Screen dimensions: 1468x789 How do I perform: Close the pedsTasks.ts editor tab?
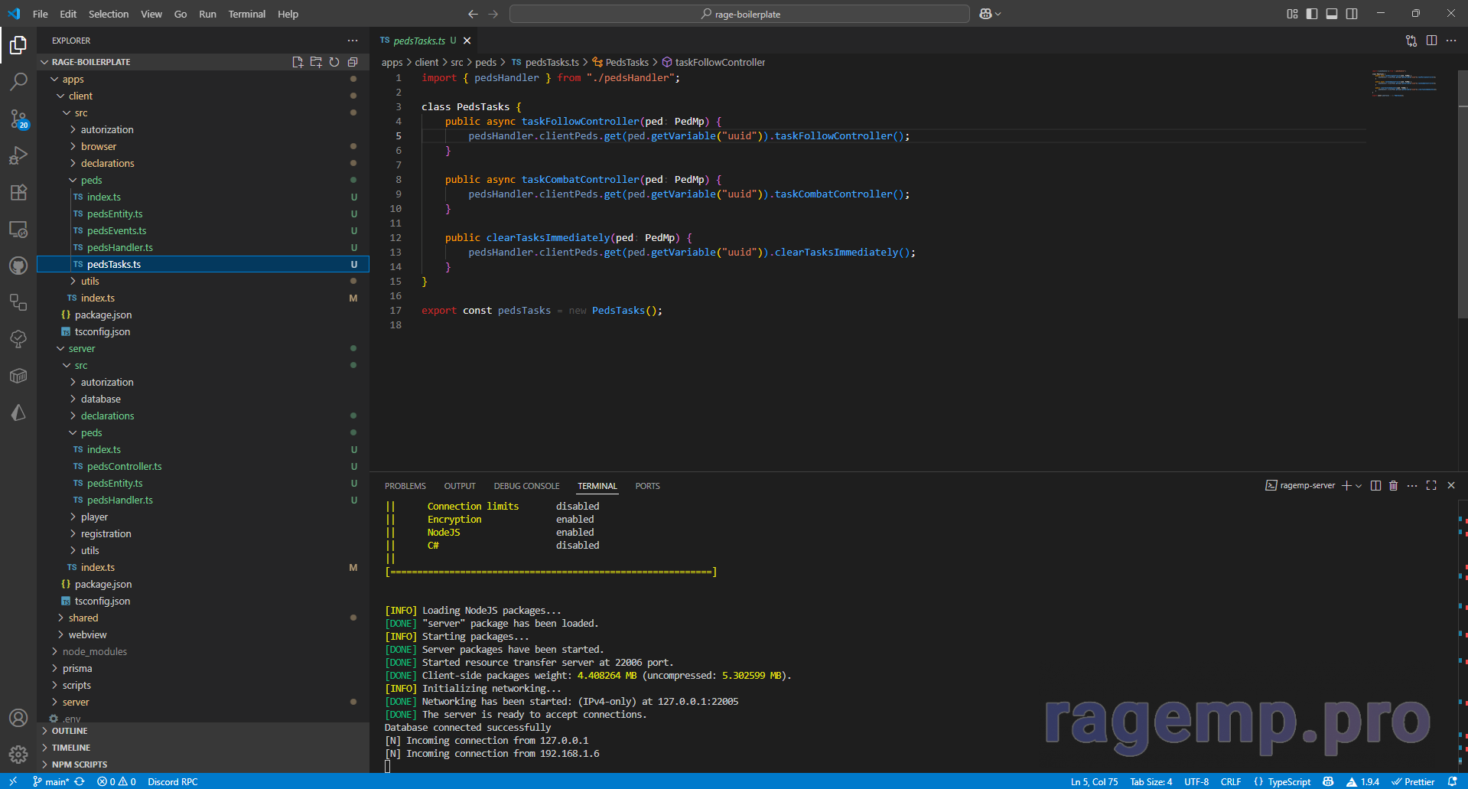pyautogui.click(x=467, y=41)
